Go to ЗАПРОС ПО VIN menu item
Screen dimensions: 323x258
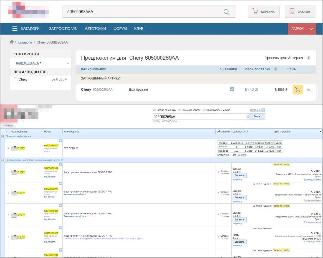pyautogui.click(x=63, y=29)
